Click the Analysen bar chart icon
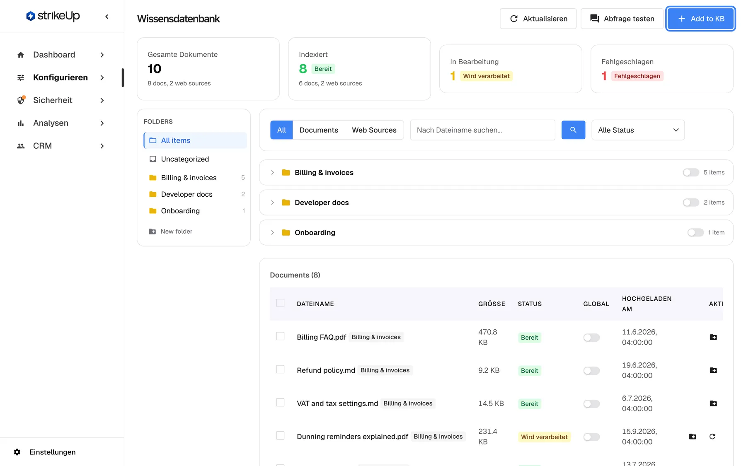 (x=21, y=123)
